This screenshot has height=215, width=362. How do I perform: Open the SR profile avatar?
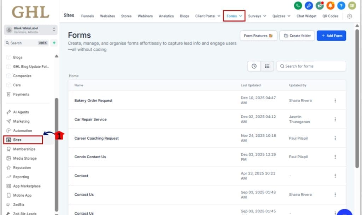click(x=352, y=6)
